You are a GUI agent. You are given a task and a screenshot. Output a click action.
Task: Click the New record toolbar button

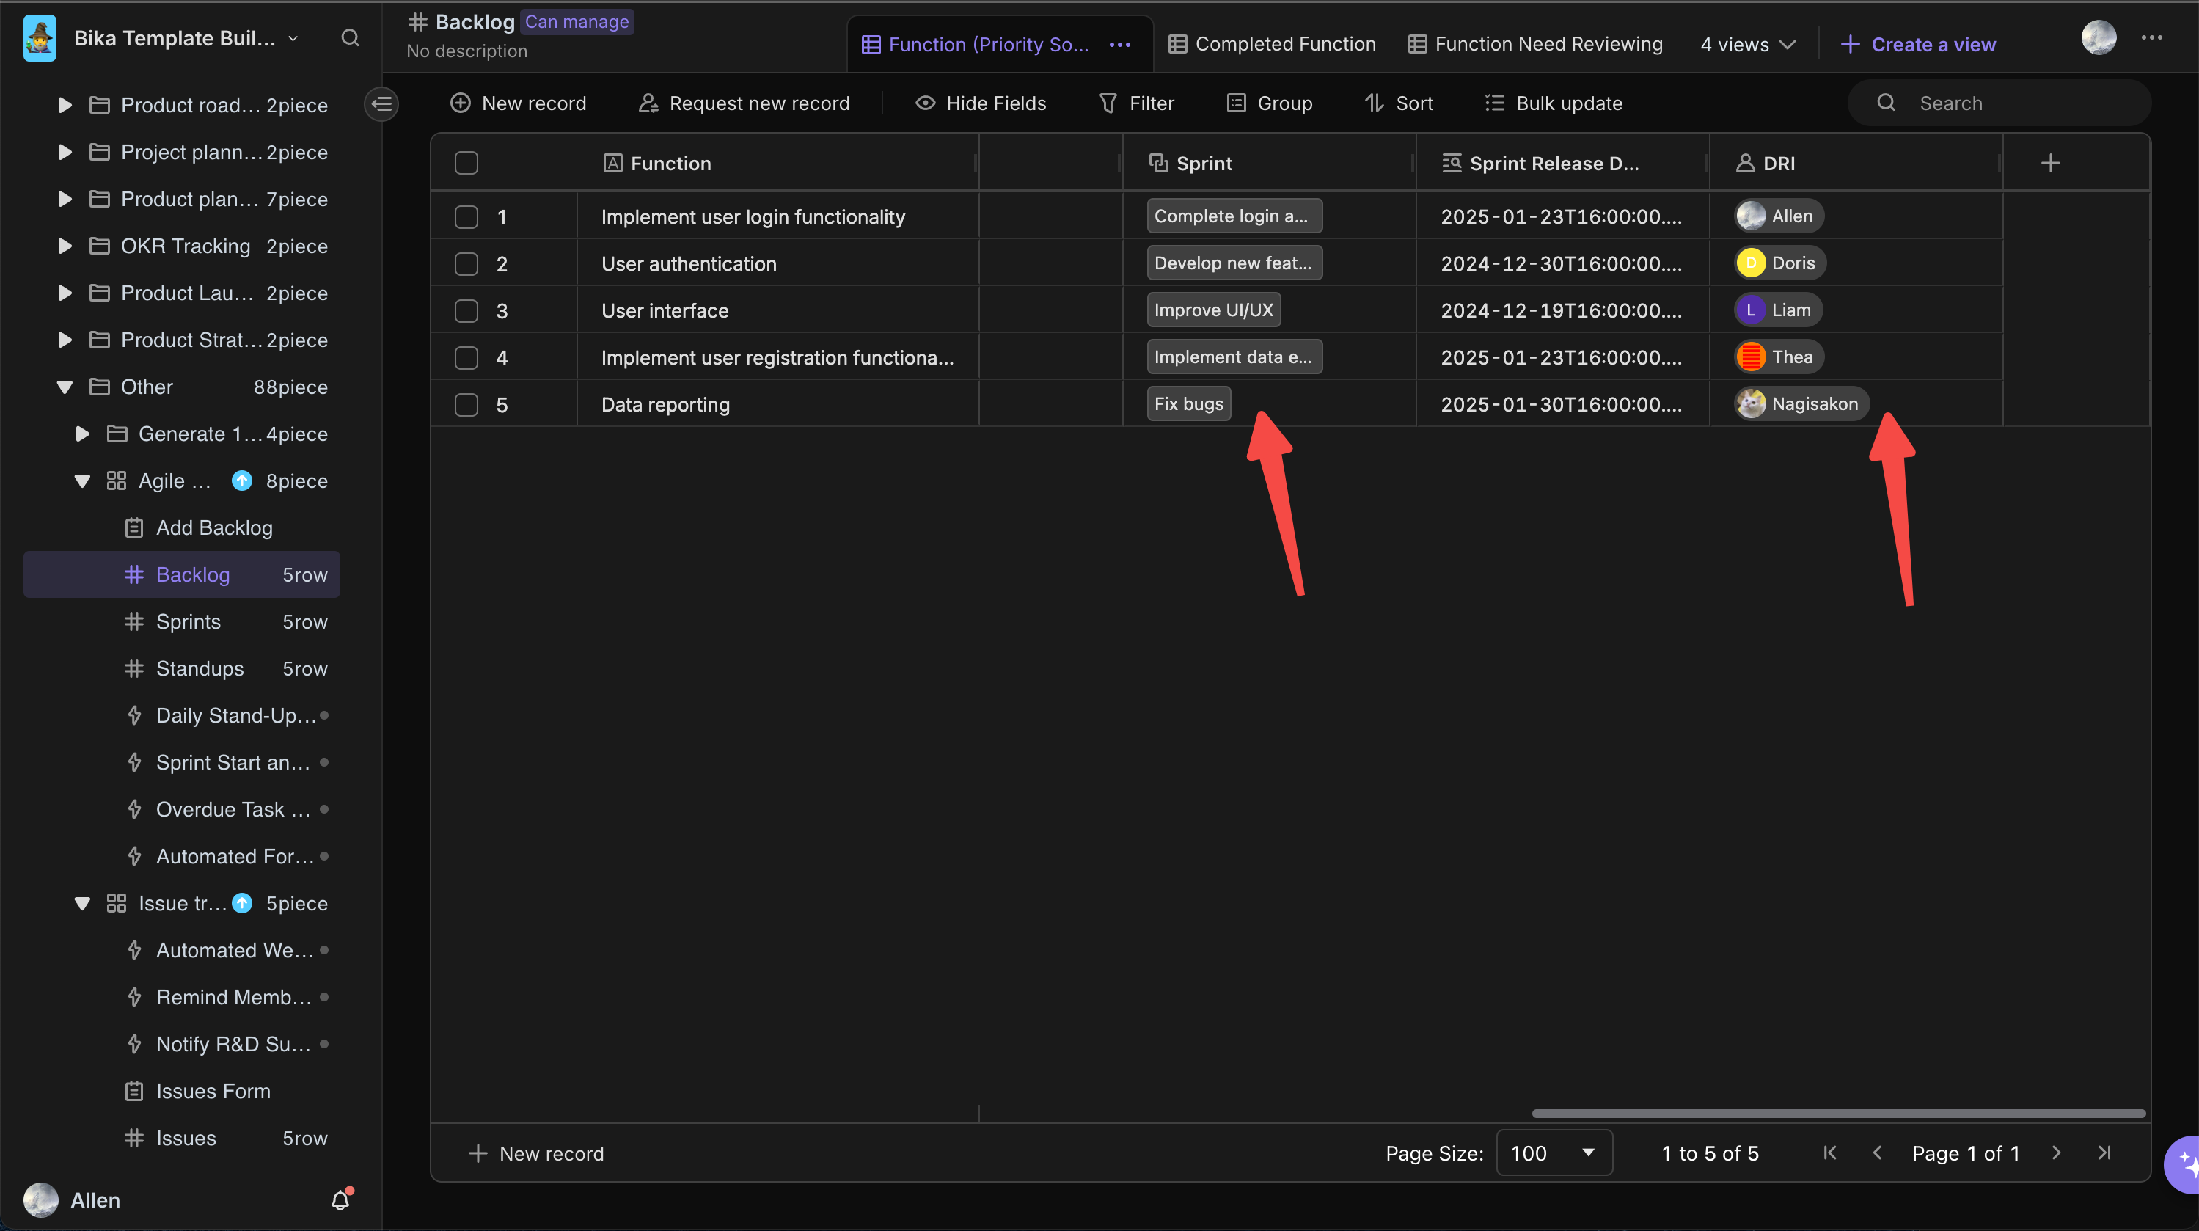tap(517, 103)
